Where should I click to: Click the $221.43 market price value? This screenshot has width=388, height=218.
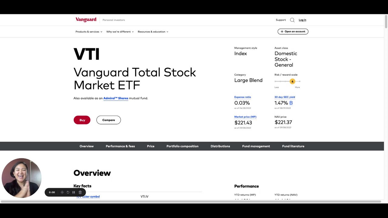point(243,123)
